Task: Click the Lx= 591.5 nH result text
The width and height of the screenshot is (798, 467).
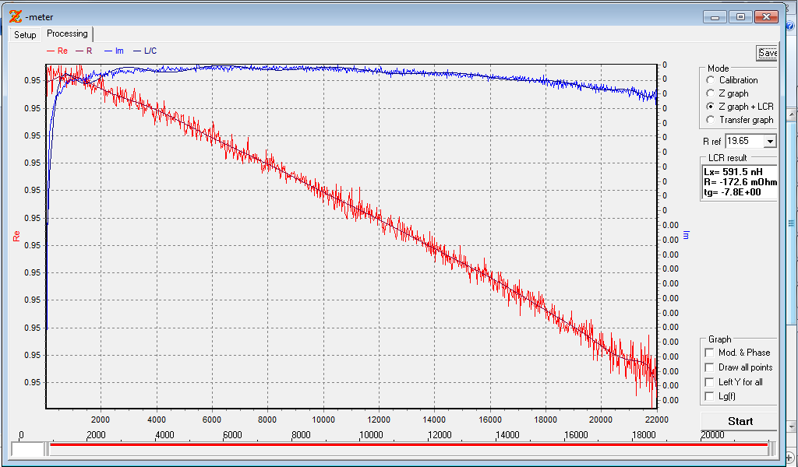Action: pos(733,172)
